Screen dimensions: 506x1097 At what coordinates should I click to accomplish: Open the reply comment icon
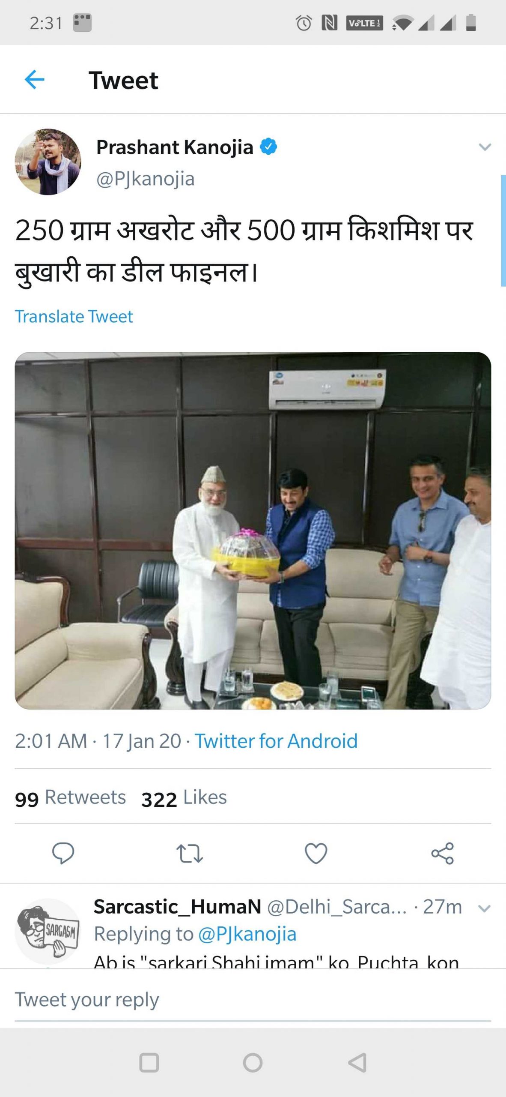[x=63, y=853]
